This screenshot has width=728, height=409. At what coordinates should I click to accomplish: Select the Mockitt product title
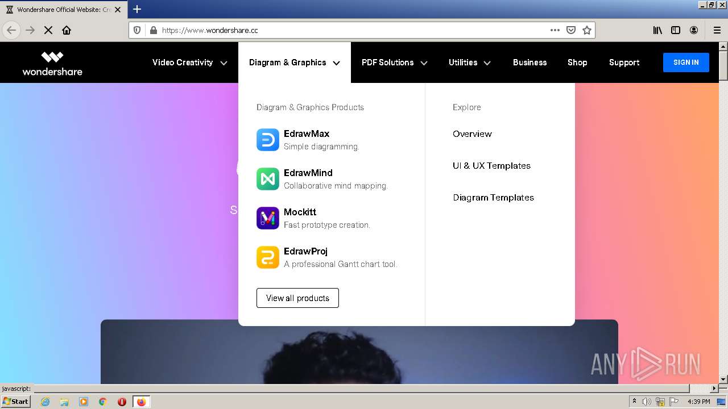(x=300, y=212)
